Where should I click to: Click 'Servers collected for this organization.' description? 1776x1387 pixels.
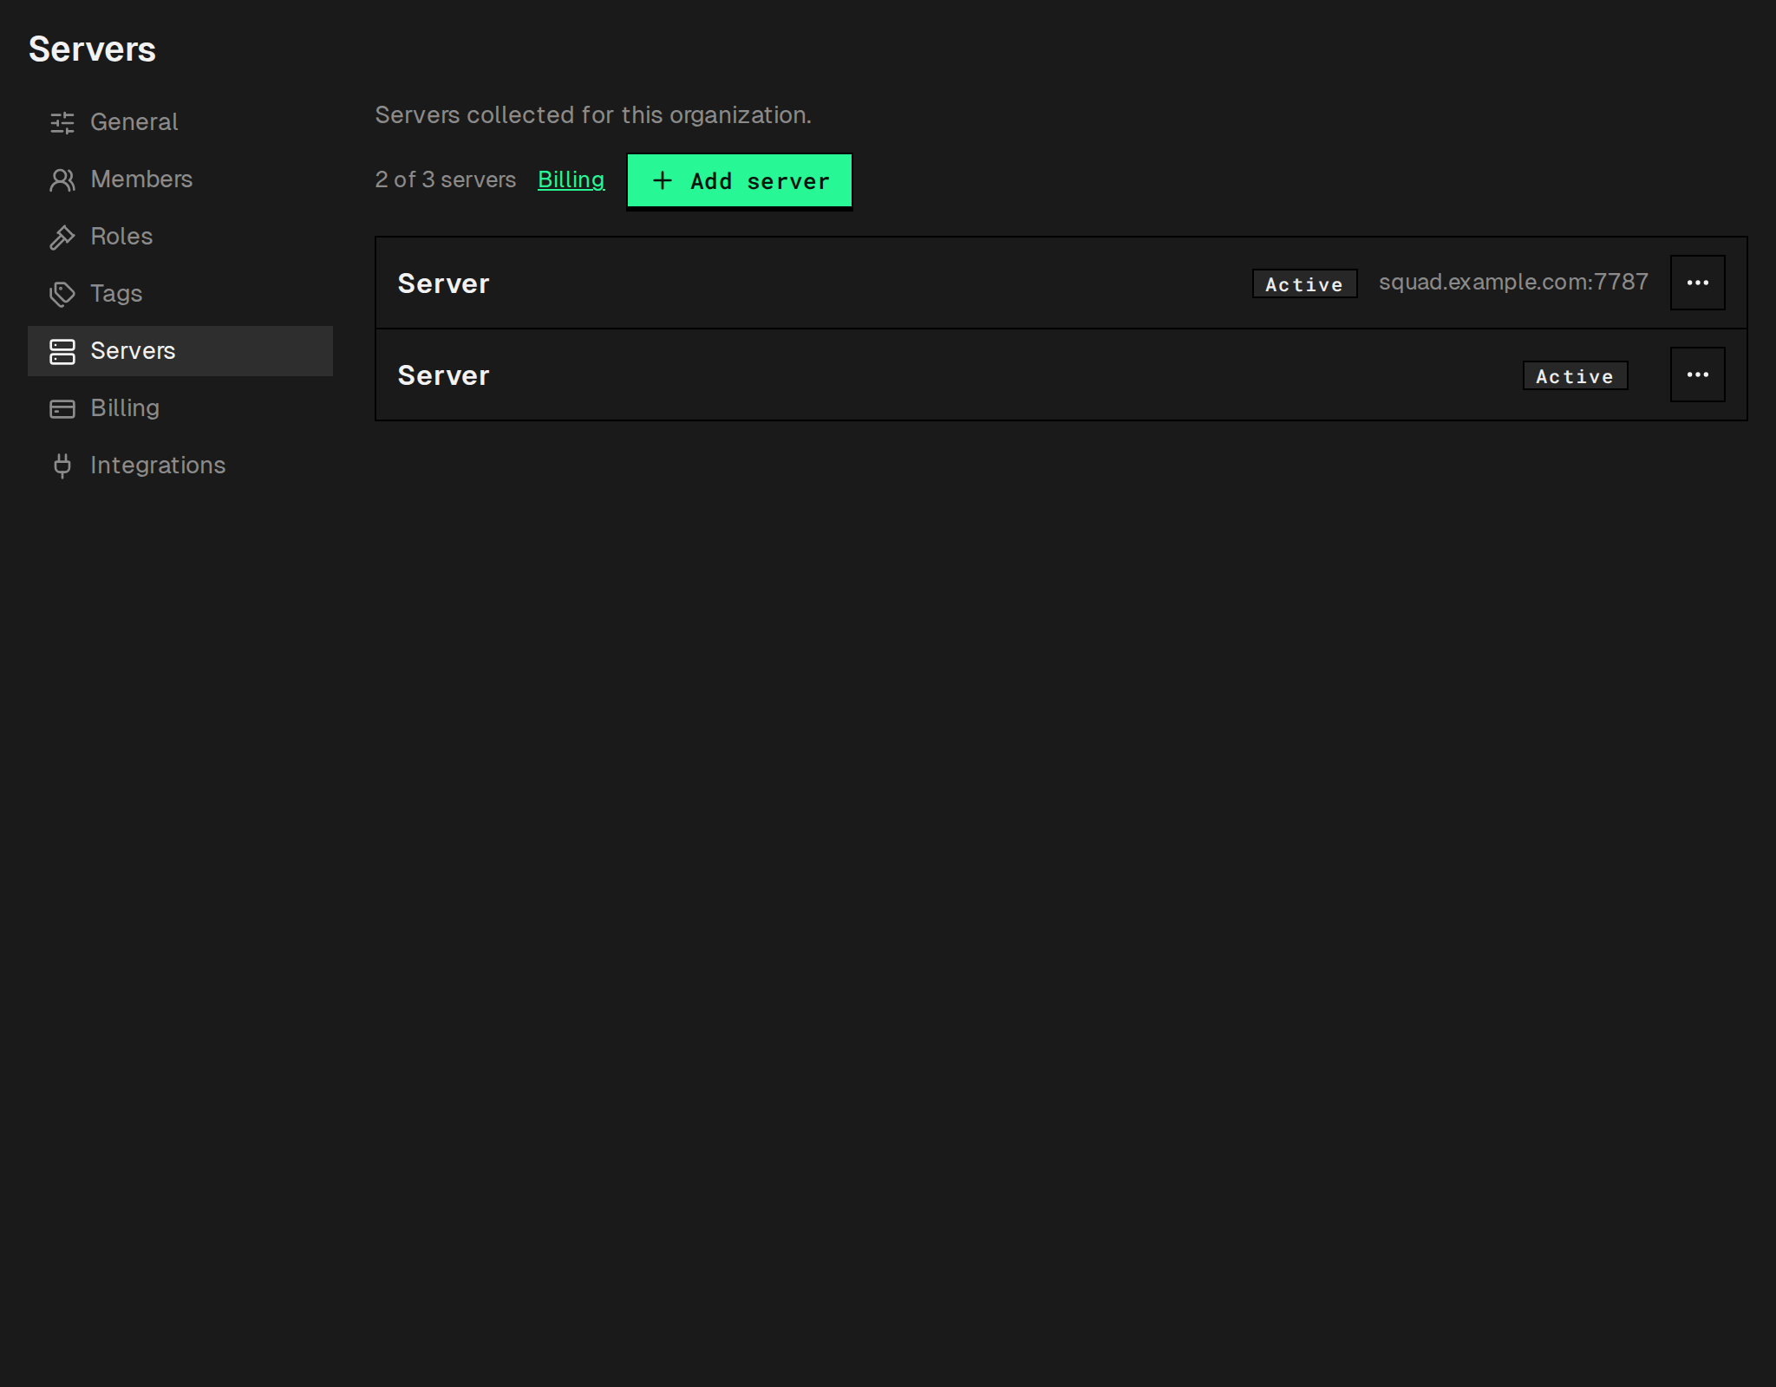point(593,115)
